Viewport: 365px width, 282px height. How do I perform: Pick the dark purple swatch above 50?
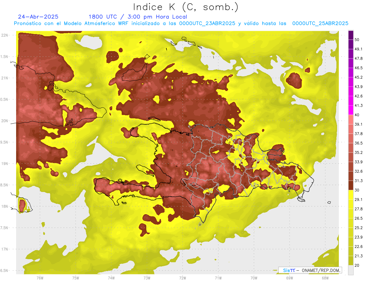click(x=351, y=35)
